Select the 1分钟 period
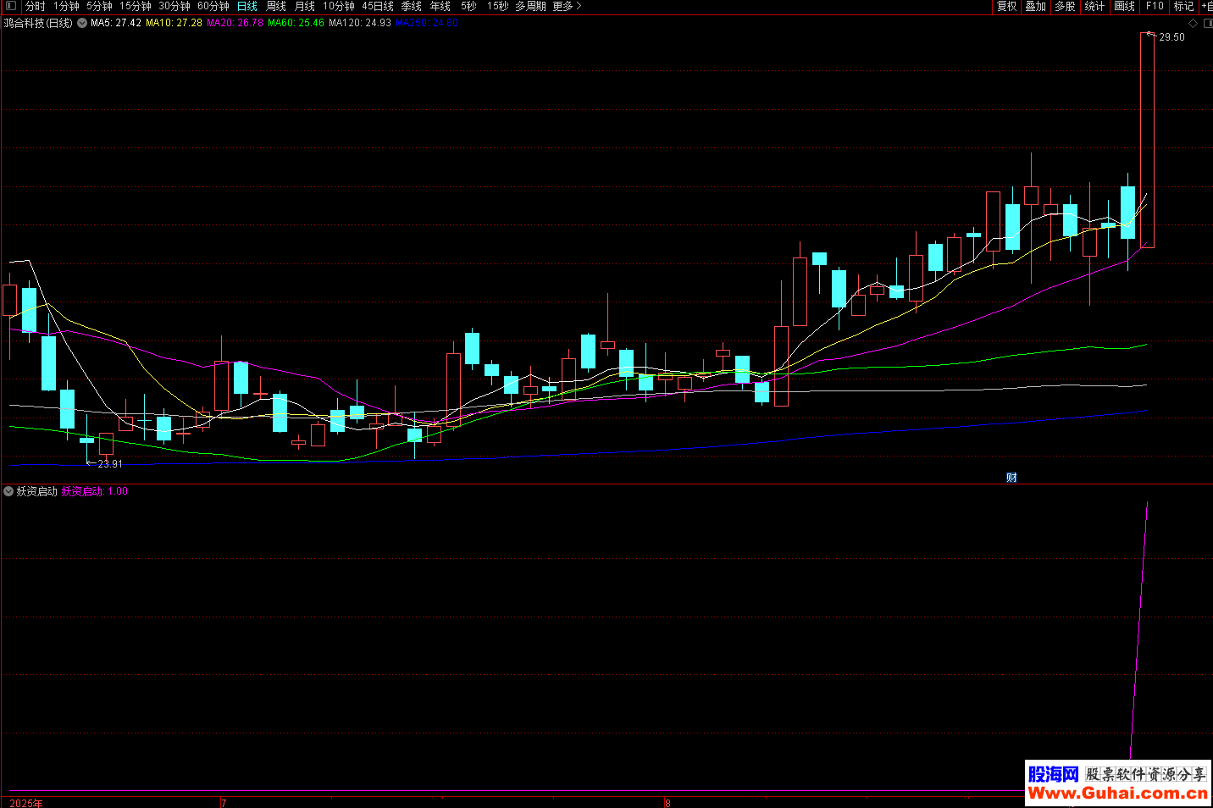Image resolution: width=1213 pixels, height=808 pixels. (x=66, y=6)
